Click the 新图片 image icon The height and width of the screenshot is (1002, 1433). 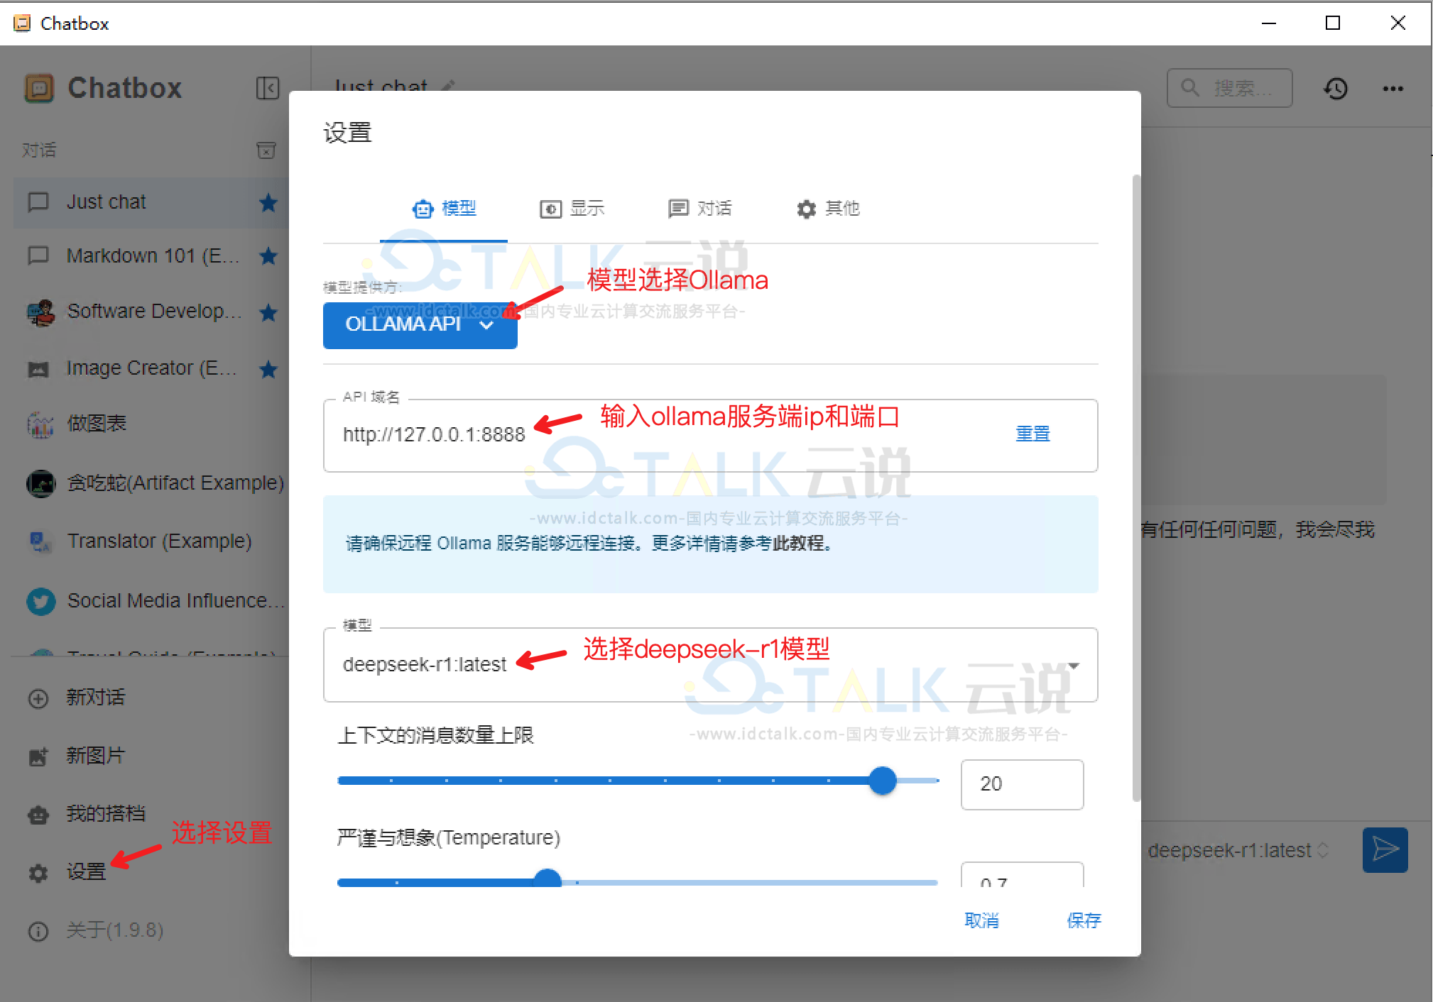click(x=38, y=756)
